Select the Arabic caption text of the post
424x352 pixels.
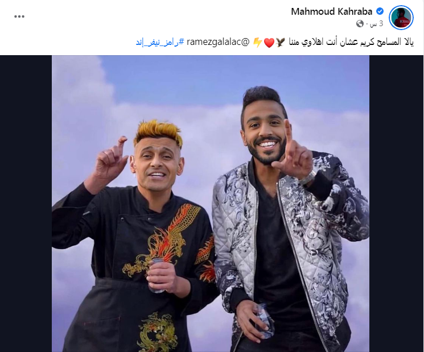coord(351,42)
